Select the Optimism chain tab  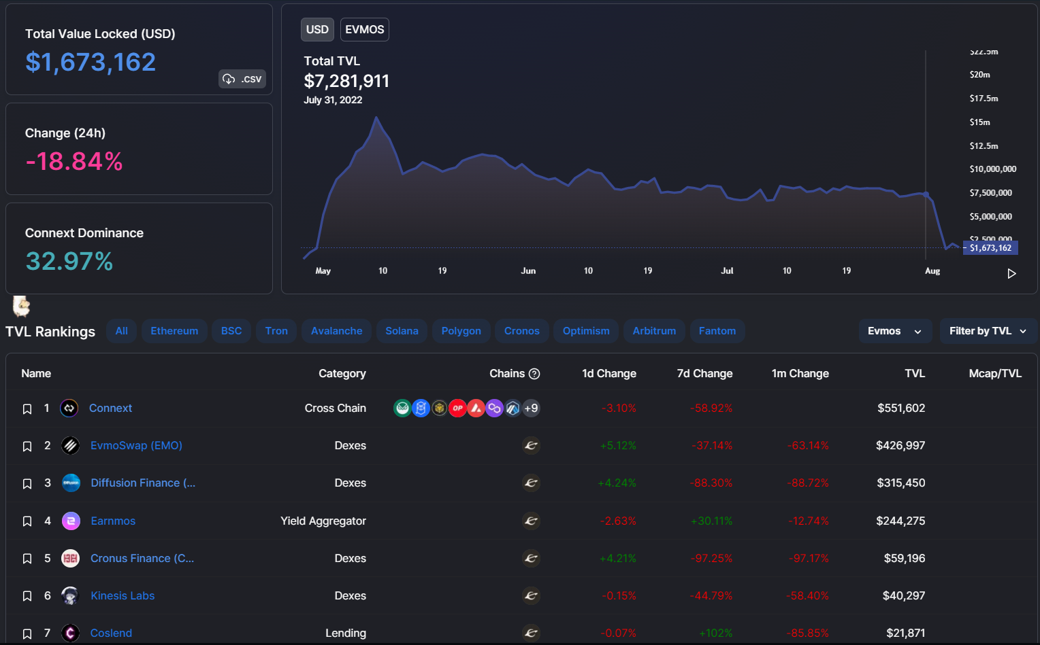(x=586, y=331)
